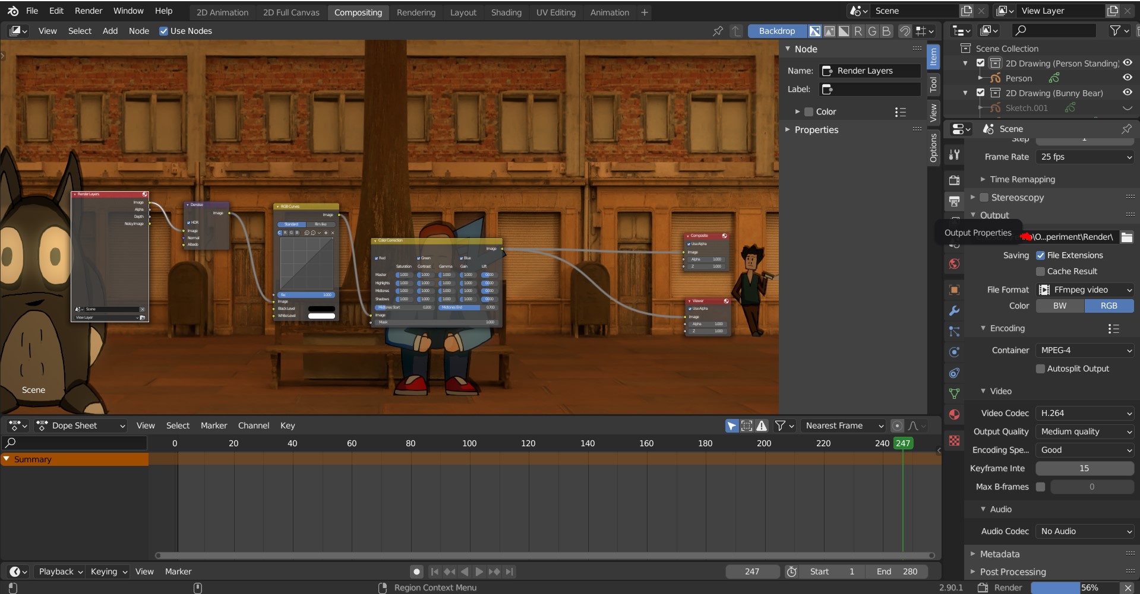The image size is (1140, 594).
Task: Click the Texture properties checkerboard tab
Action: point(954,440)
